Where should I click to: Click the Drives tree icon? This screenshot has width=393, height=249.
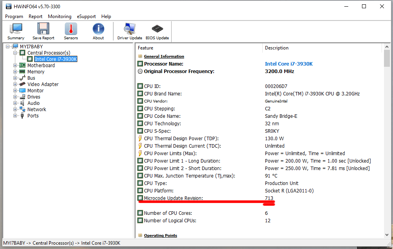click(22, 97)
